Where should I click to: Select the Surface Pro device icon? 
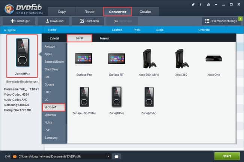[84, 58]
